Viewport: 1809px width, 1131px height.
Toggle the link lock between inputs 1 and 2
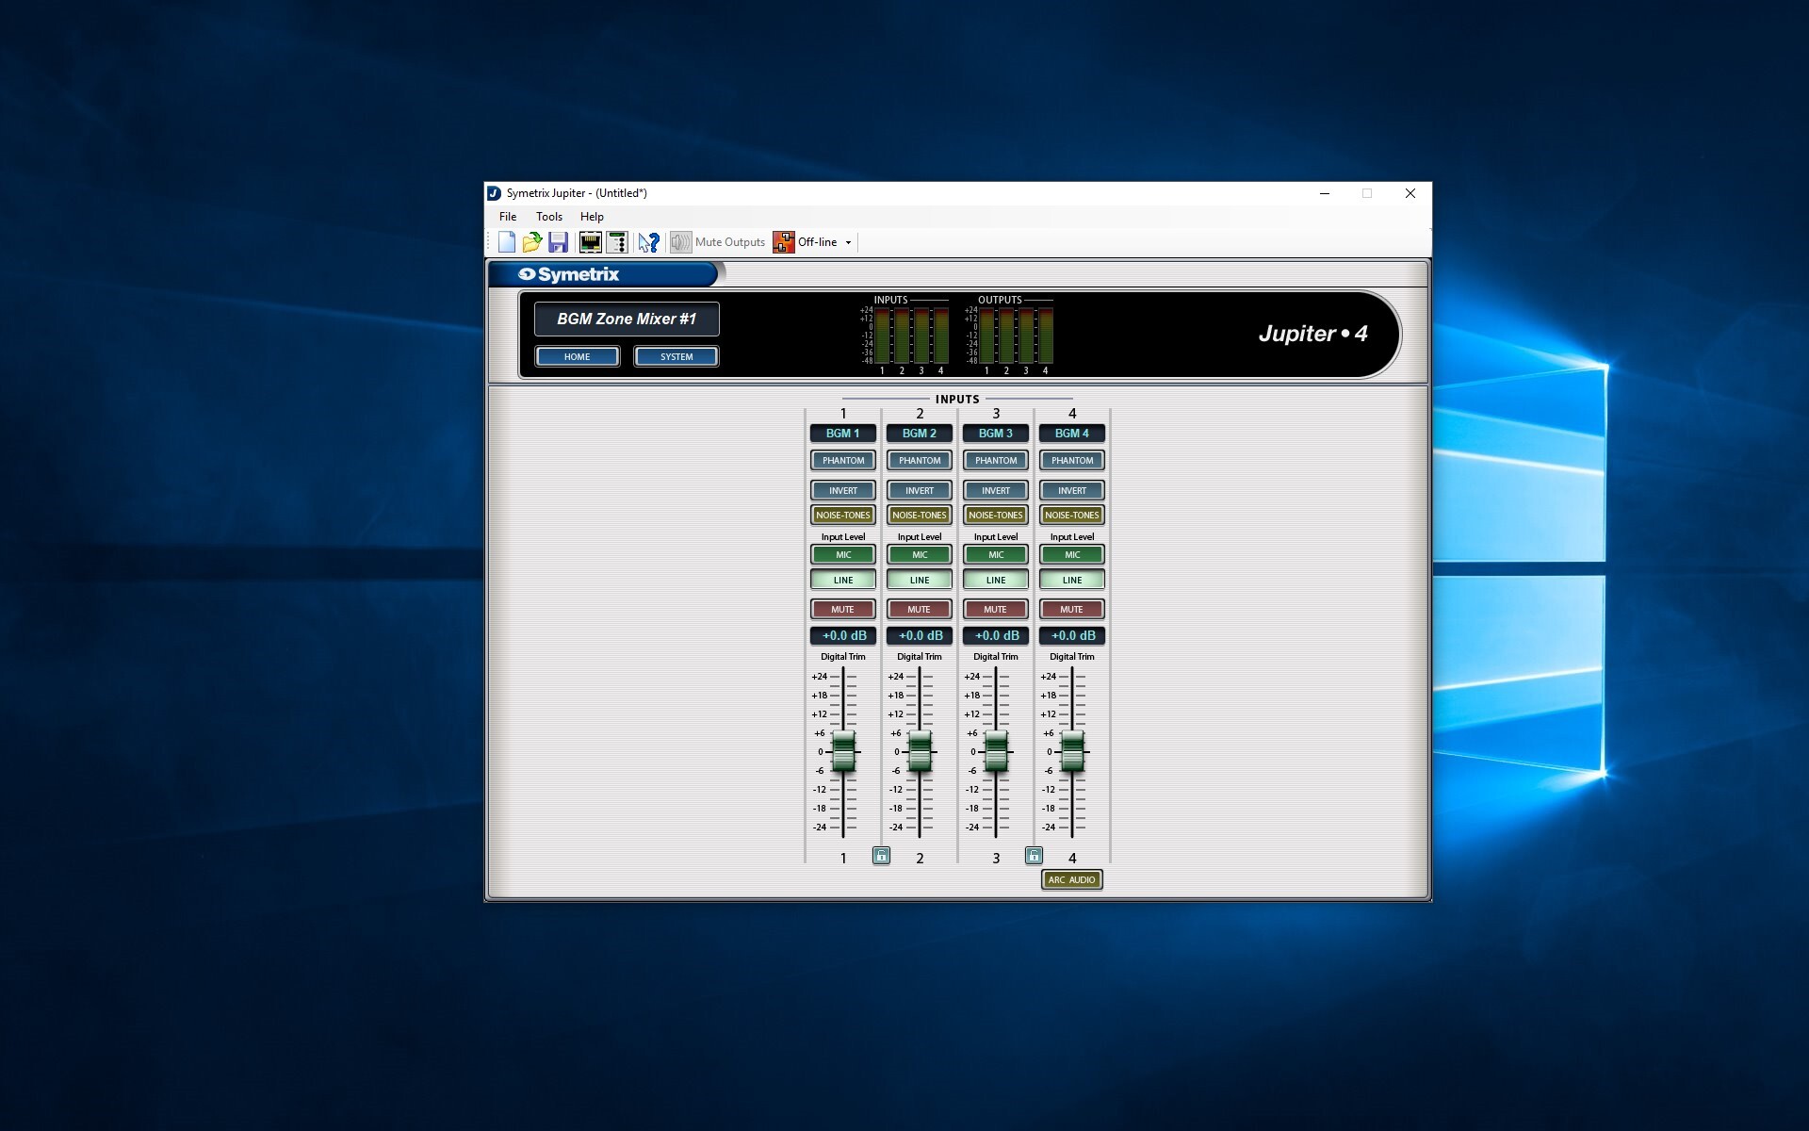(881, 856)
